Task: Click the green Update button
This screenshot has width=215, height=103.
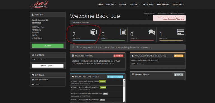Action: click(x=48, y=46)
